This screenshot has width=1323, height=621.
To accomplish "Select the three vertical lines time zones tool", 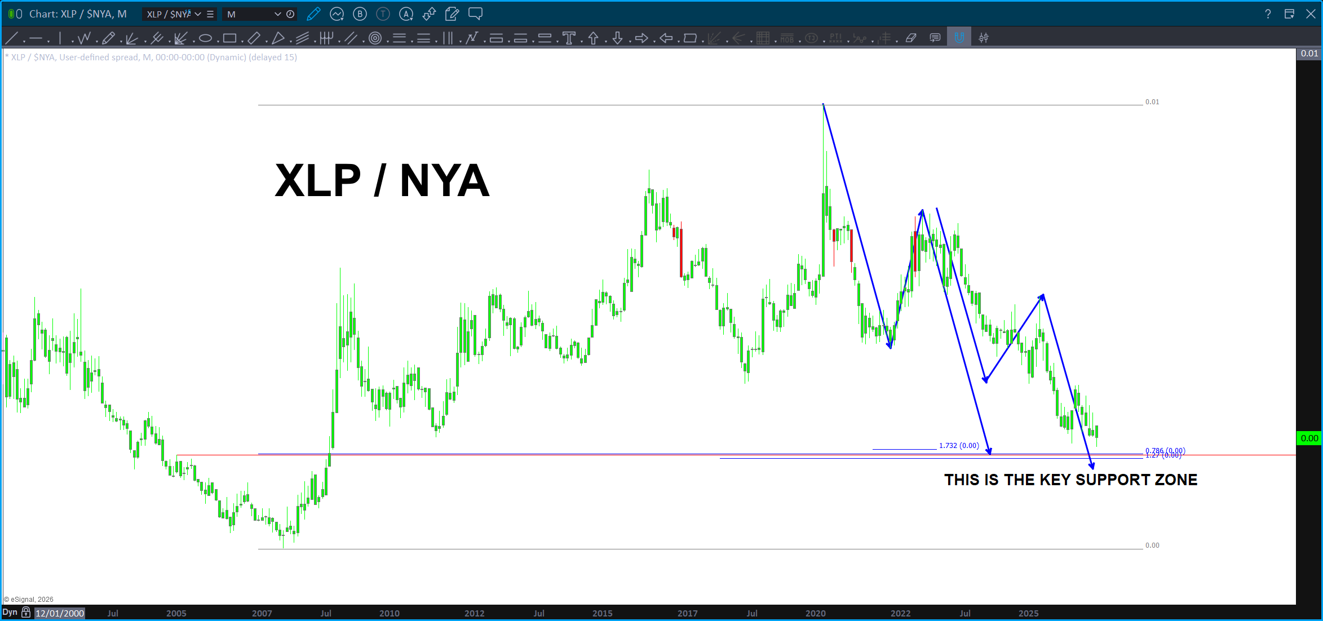I will coord(448,38).
